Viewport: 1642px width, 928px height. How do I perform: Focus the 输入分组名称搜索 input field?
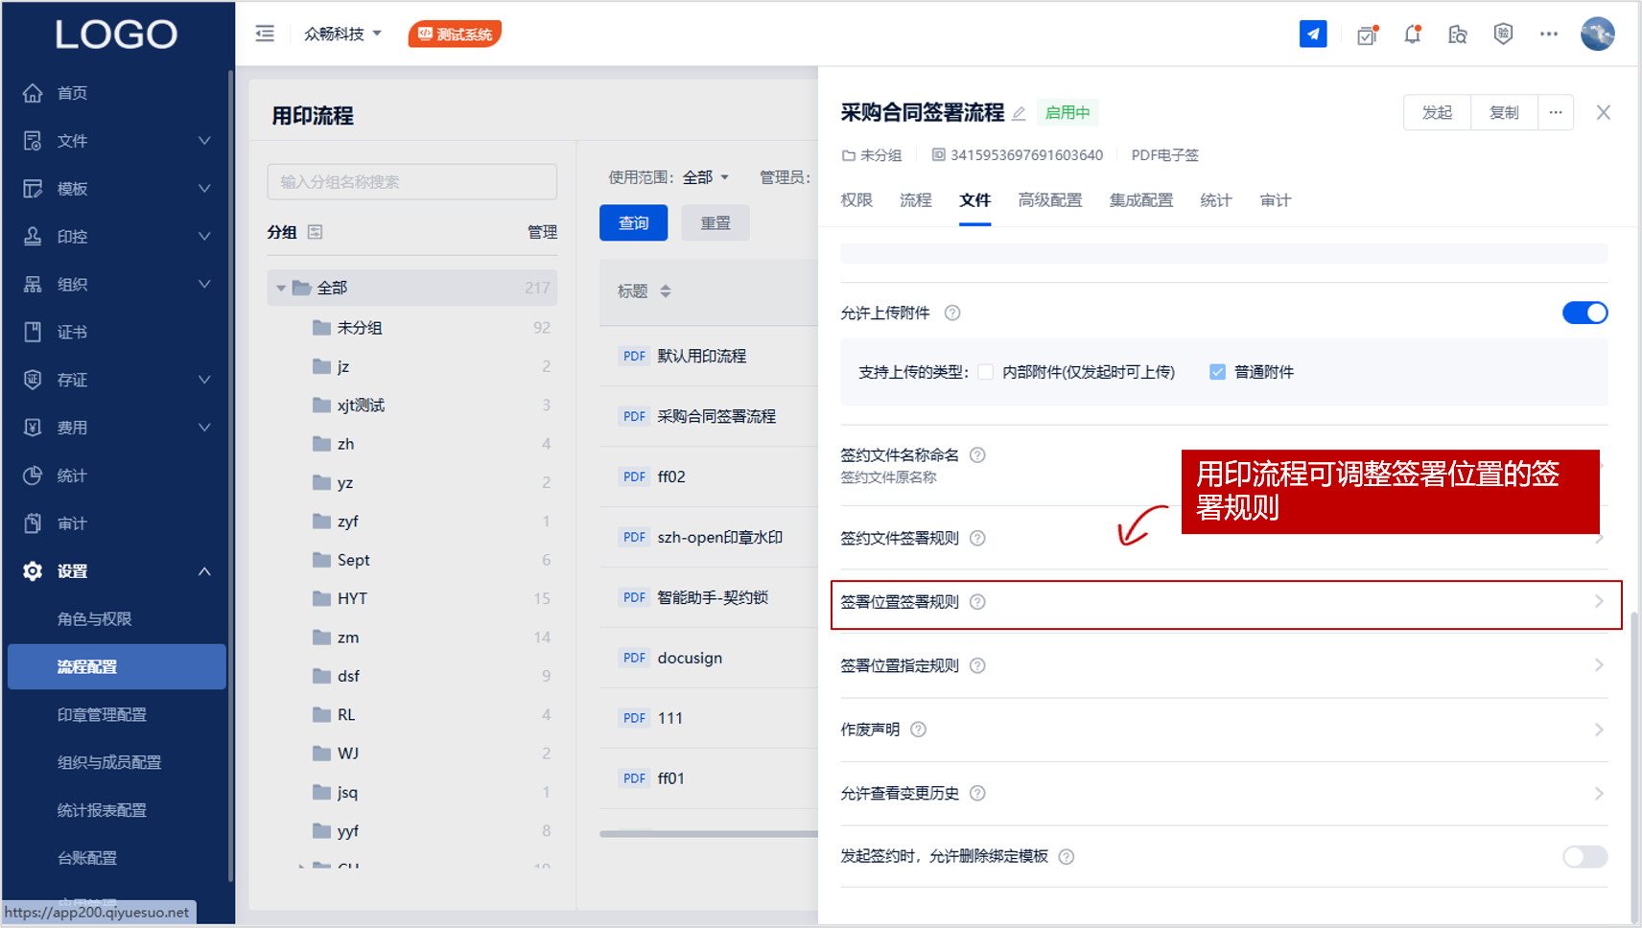click(411, 182)
